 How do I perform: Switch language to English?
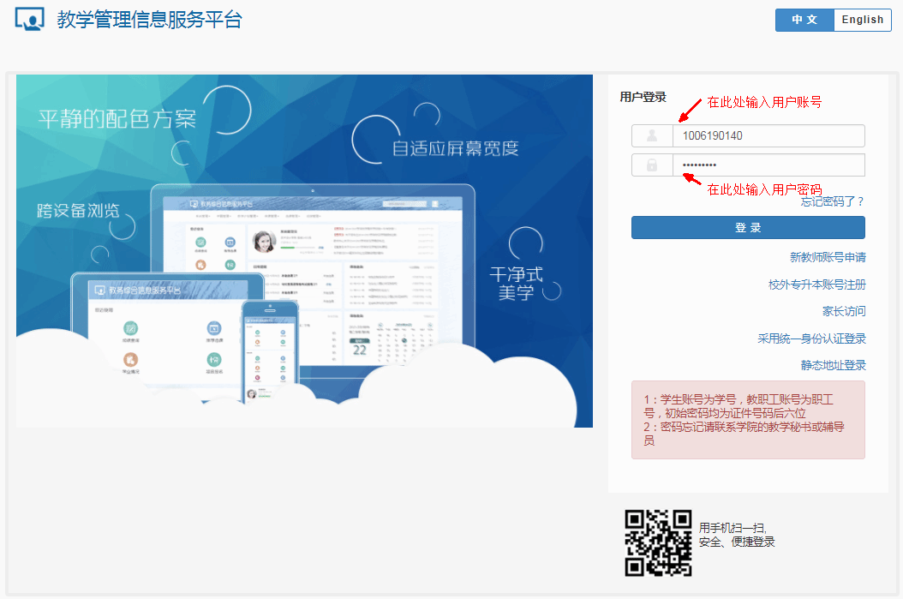[862, 20]
